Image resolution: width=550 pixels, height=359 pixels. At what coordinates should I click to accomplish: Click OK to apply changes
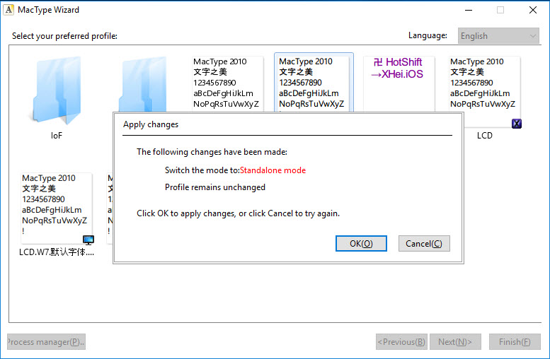coord(361,243)
